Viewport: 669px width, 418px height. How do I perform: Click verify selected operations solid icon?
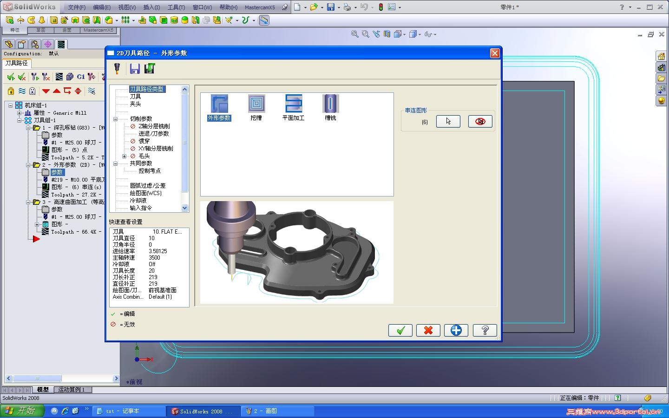point(70,77)
